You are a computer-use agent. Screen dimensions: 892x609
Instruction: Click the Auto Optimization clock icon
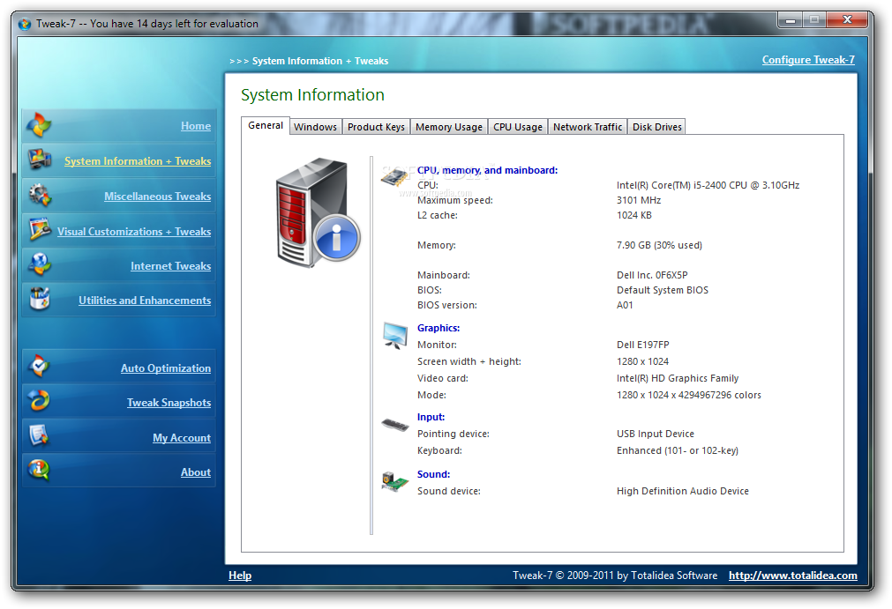coord(39,367)
